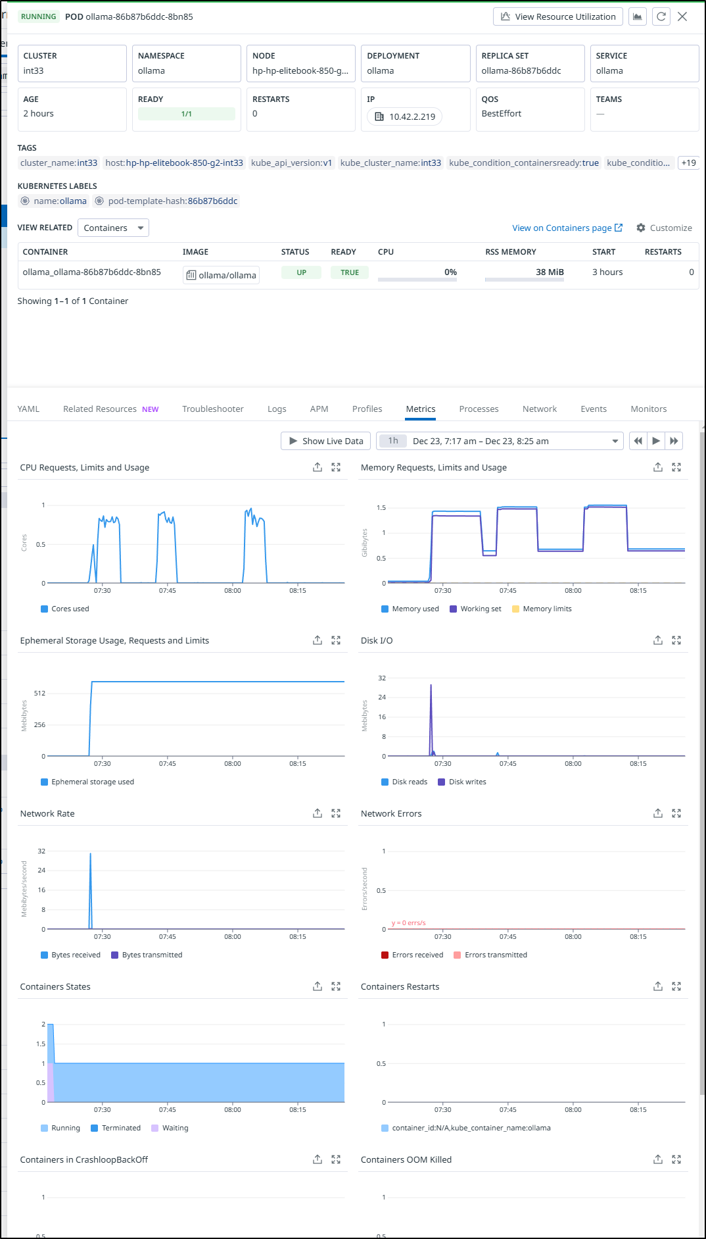Click the host:hp-hp-elitebook-850-g2-int33 tag
This screenshot has width=706, height=1239.
coord(174,163)
